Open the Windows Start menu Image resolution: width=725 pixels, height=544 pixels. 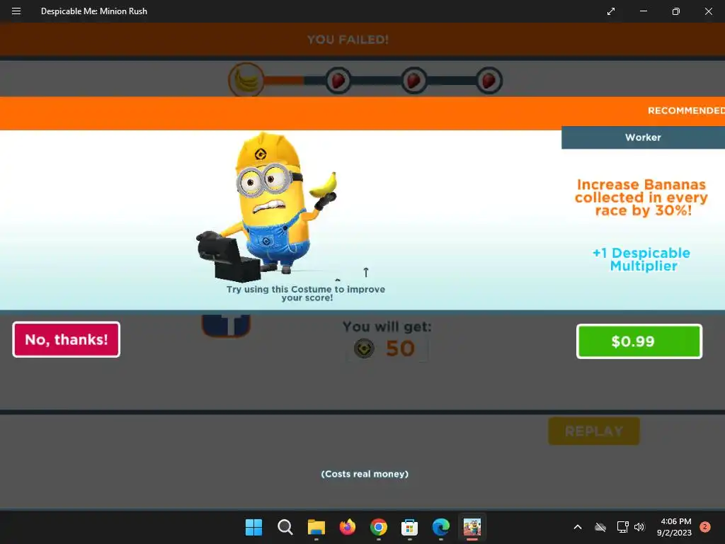(253, 527)
